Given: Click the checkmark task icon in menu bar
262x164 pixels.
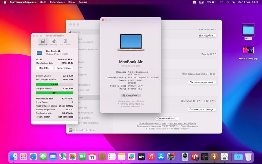Looking at the screenshot, I should coord(195,2).
